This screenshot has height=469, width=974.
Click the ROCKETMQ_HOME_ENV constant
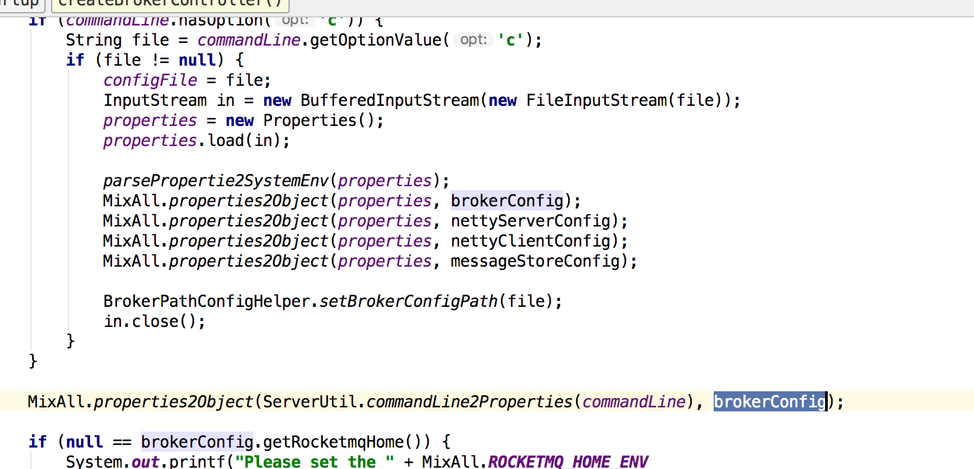568,462
